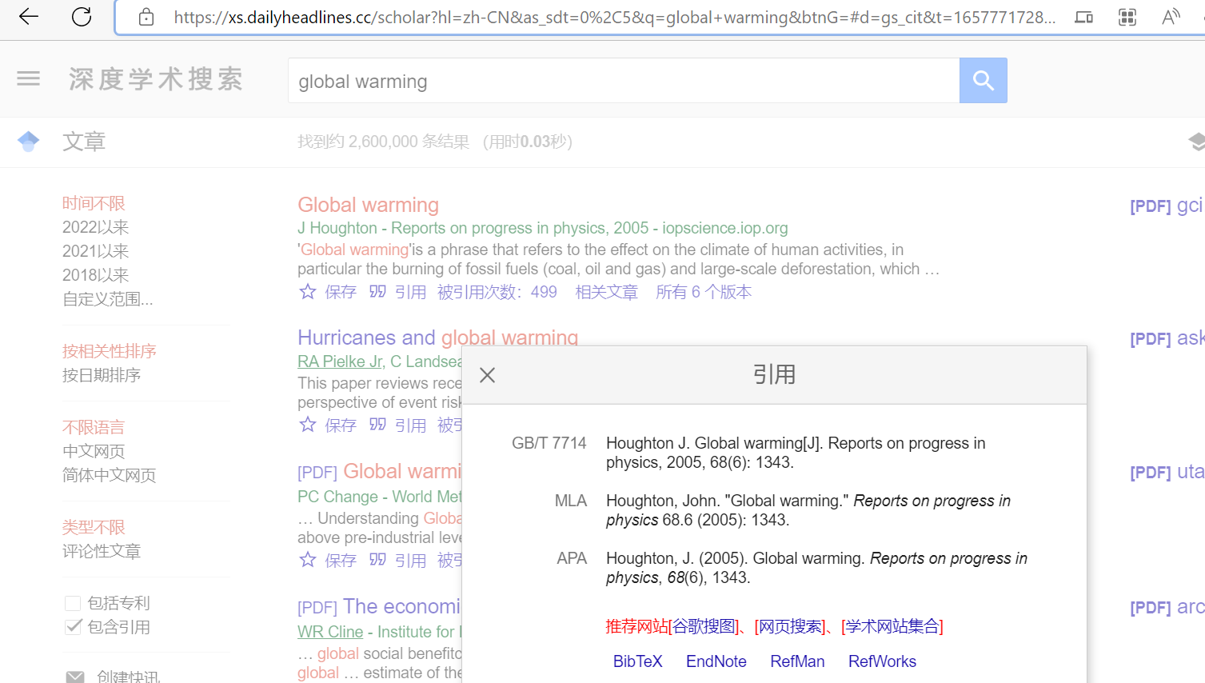Export citation to EndNote
This screenshot has width=1205, height=683.
[716, 661]
